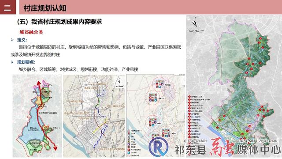Click the arrow bullet before 定义

tap(12, 40)
